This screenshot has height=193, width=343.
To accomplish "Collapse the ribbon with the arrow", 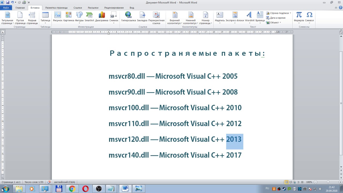I will point(336,8).
